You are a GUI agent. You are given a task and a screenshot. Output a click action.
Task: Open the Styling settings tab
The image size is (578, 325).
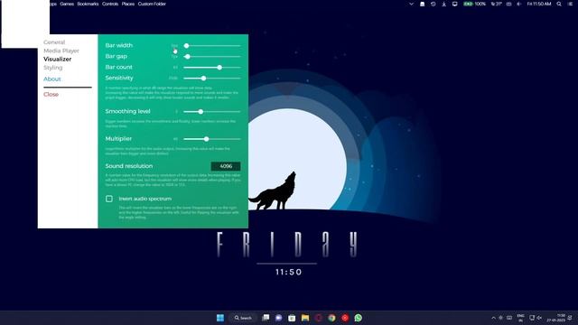click(53, 68)
